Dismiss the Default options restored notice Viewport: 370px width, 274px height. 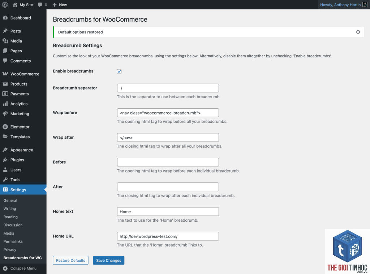tap(358, 32)
